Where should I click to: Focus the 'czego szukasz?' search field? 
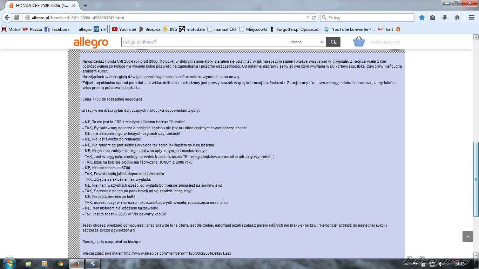point(205,42)
